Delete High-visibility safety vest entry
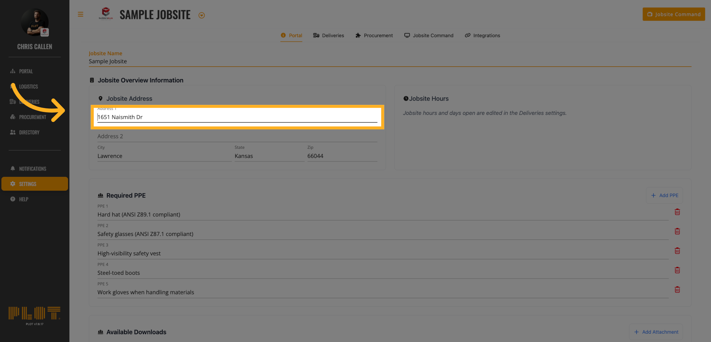 (x=677, y=251)
